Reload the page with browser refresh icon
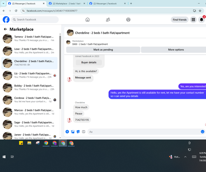This screenshot has width=206, height=172. (x=16, y=11)
